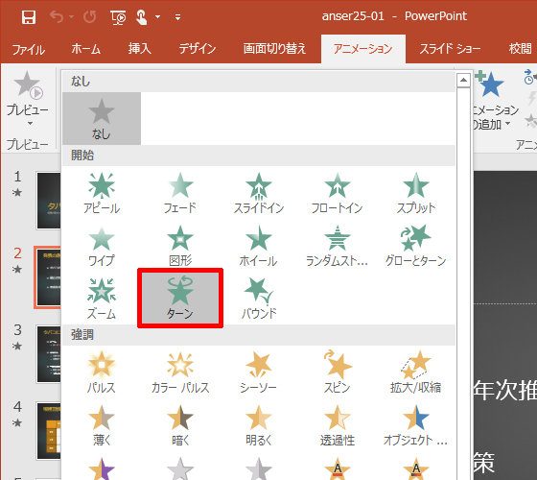Screen dimensions: 537x480
Task: Select slide 3 thumbnail
Action: [x=49, y=354]
